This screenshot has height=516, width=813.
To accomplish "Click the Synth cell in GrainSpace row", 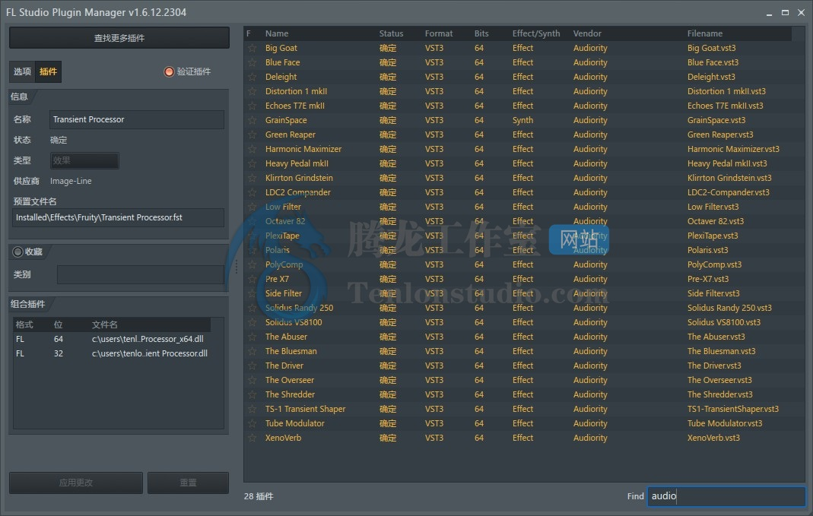I will tap(522, 120).
